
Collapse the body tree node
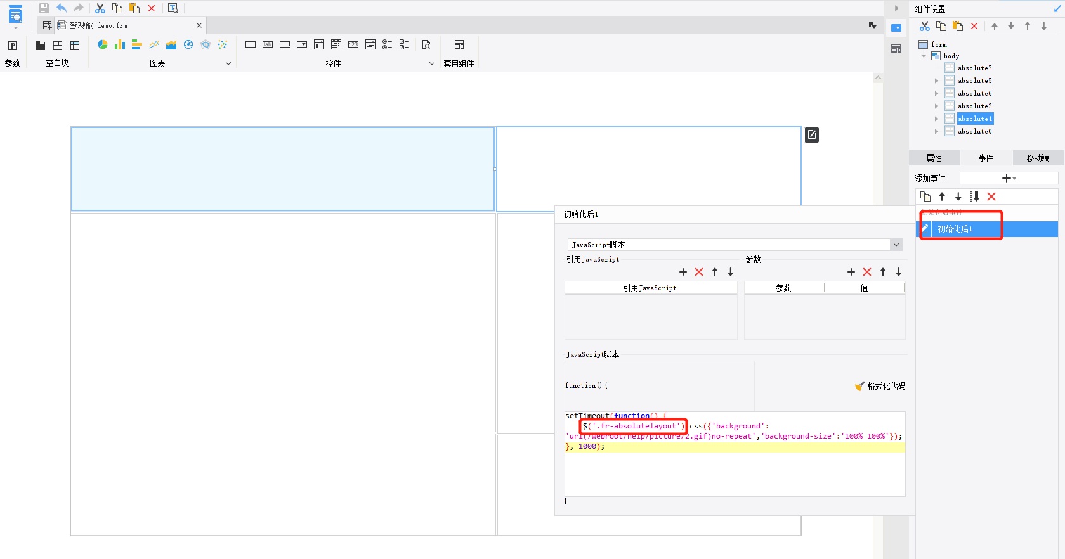point(924,56)
